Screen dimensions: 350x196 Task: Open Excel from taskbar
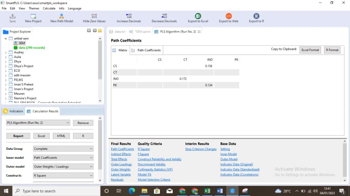click(x=207, y=191)
